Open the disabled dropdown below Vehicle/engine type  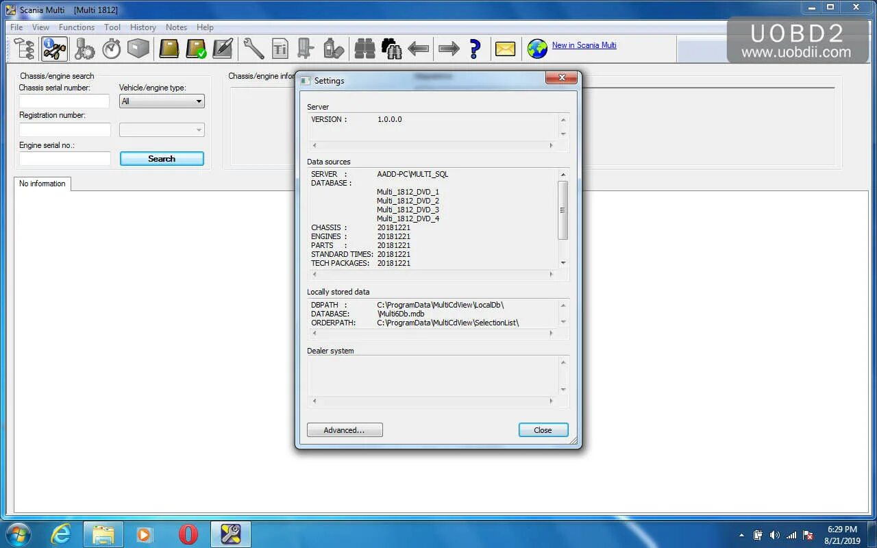pos(162,129)
